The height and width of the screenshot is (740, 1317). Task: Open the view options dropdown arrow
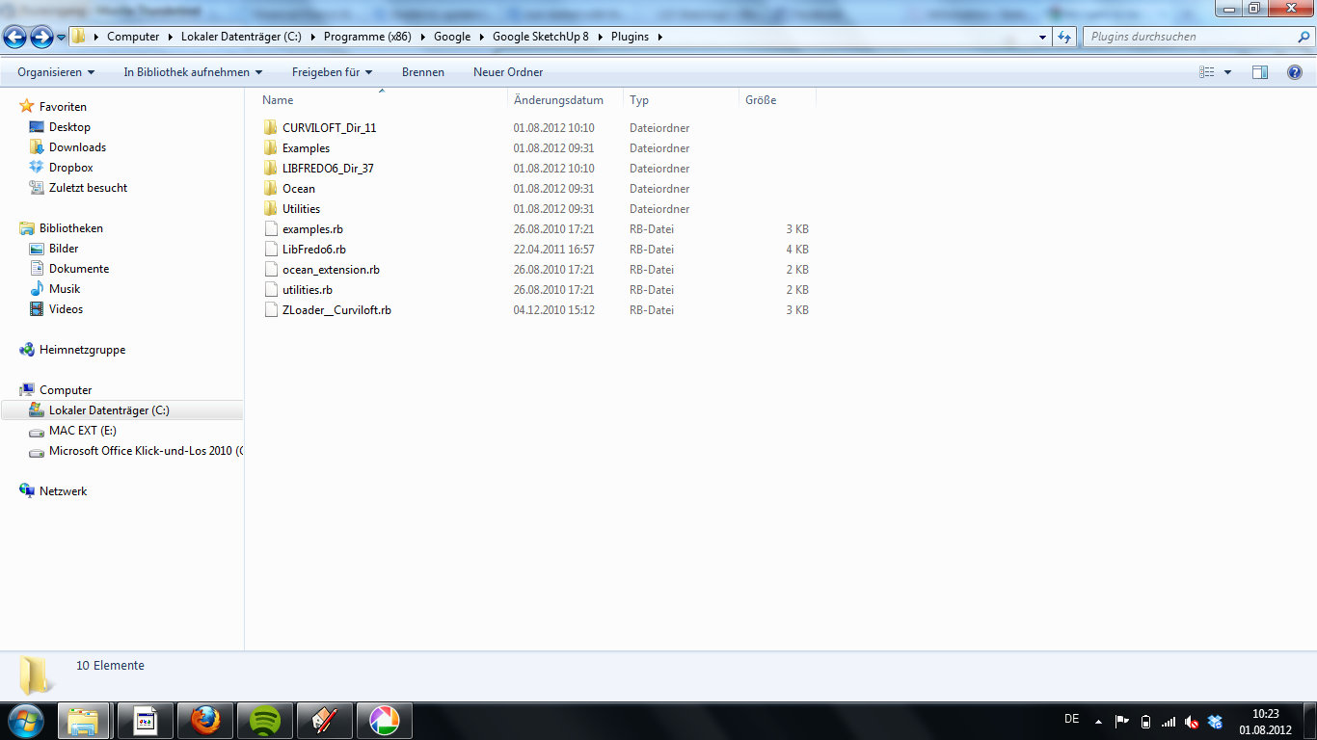point(1227,72)
